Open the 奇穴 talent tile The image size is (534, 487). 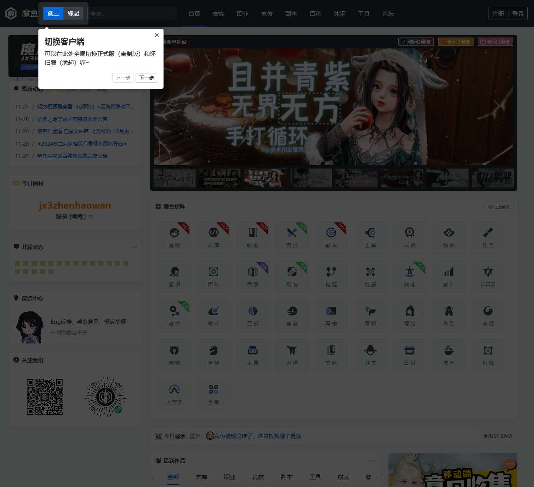click(174, 315)
